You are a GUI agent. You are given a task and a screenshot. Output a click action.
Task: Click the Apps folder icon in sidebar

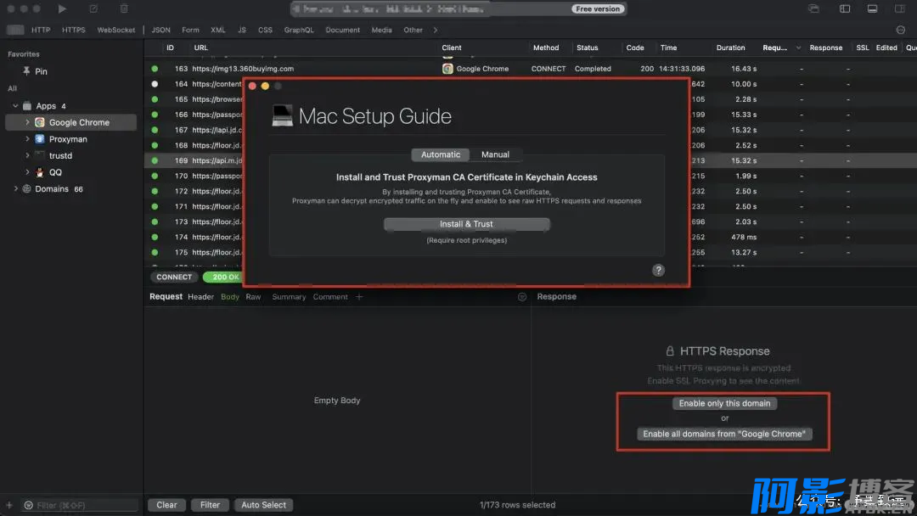[27, 106]
